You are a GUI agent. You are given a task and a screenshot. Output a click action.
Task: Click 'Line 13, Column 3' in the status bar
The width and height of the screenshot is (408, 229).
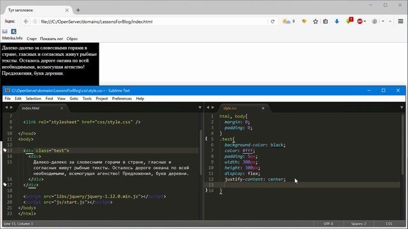[x=18, y=223]
